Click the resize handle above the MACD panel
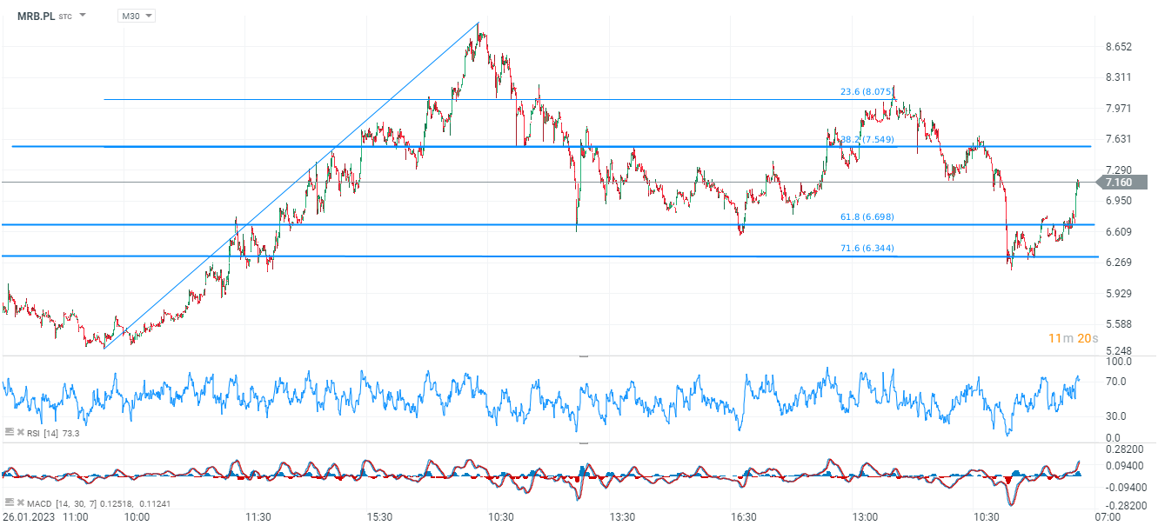1158x532 pixels. pyautogui.click(x=583, y=443)
